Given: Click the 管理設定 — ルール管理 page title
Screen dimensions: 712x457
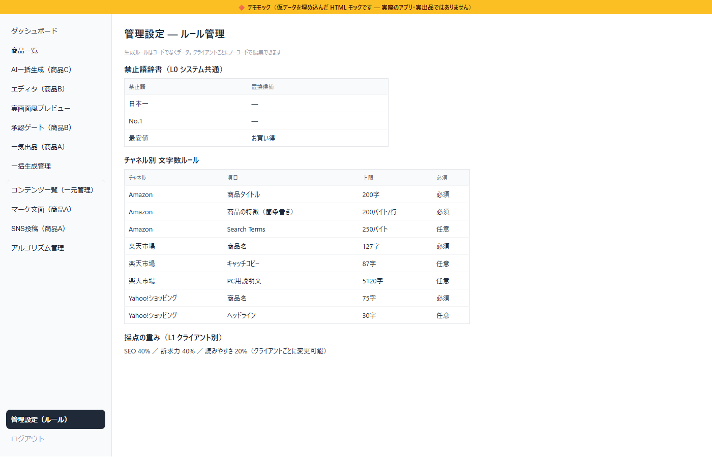Looking at the screenshot, I should tap(174, 34).
